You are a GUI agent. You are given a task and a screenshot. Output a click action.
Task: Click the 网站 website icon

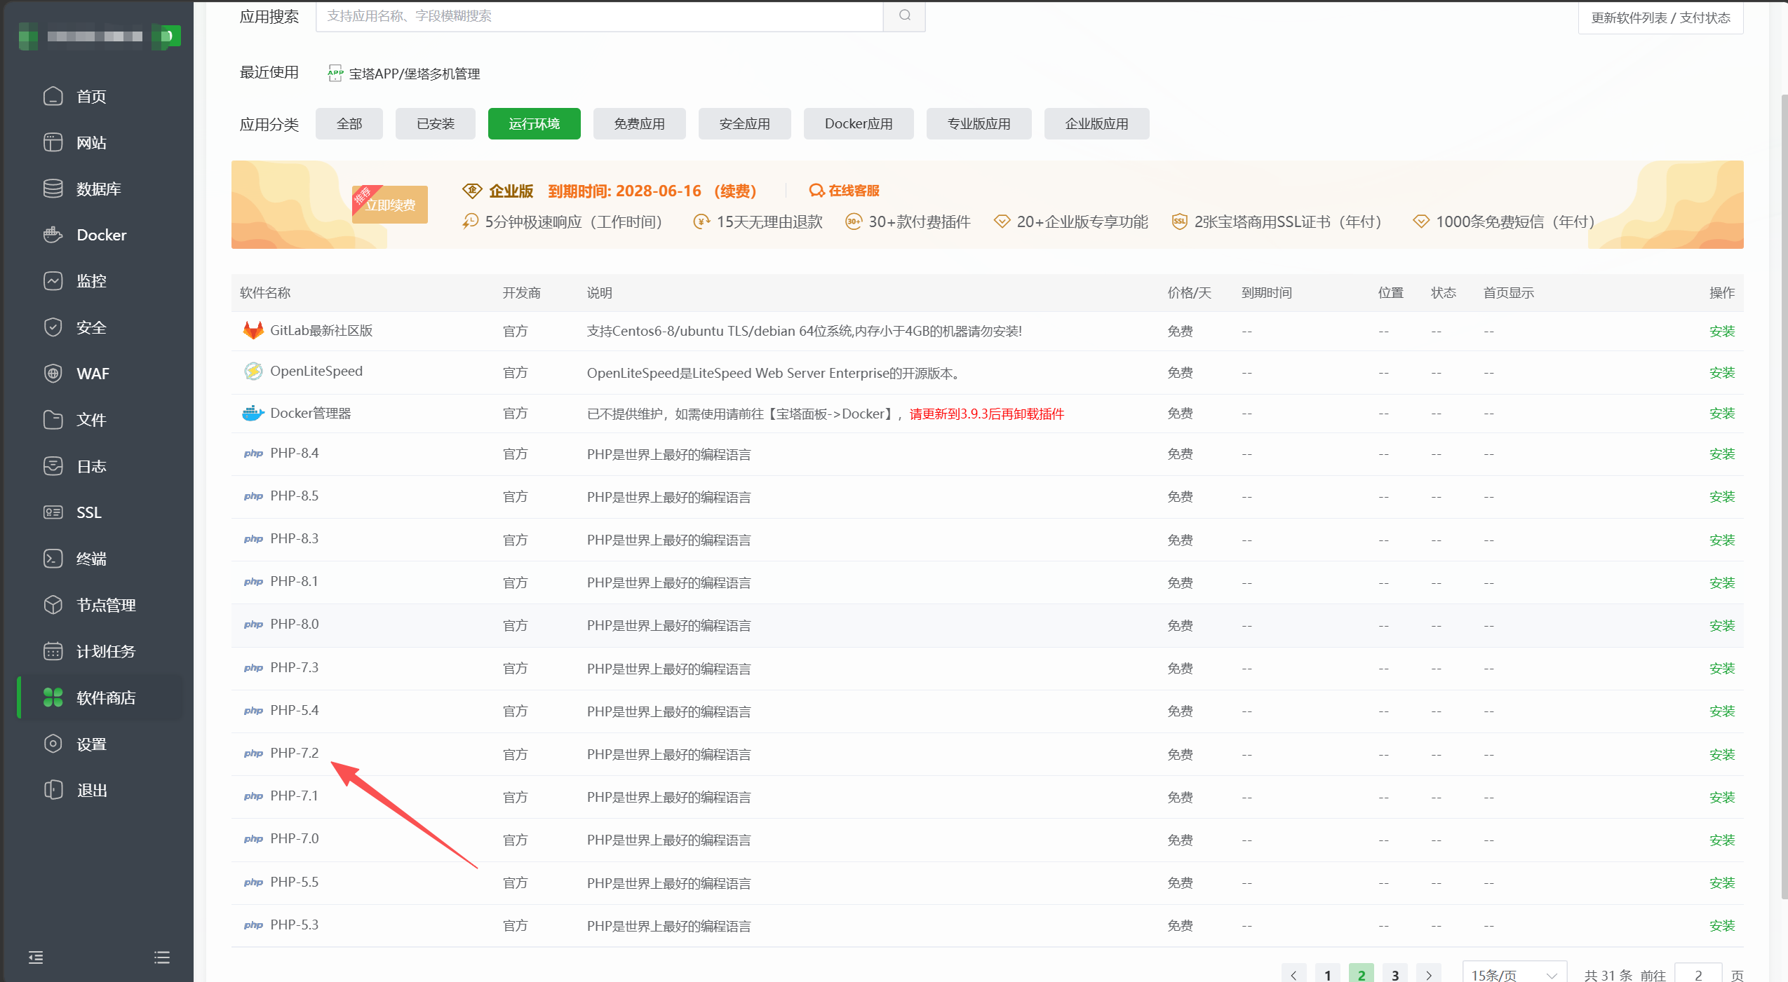pyautogui.click(x=53, y=142)
